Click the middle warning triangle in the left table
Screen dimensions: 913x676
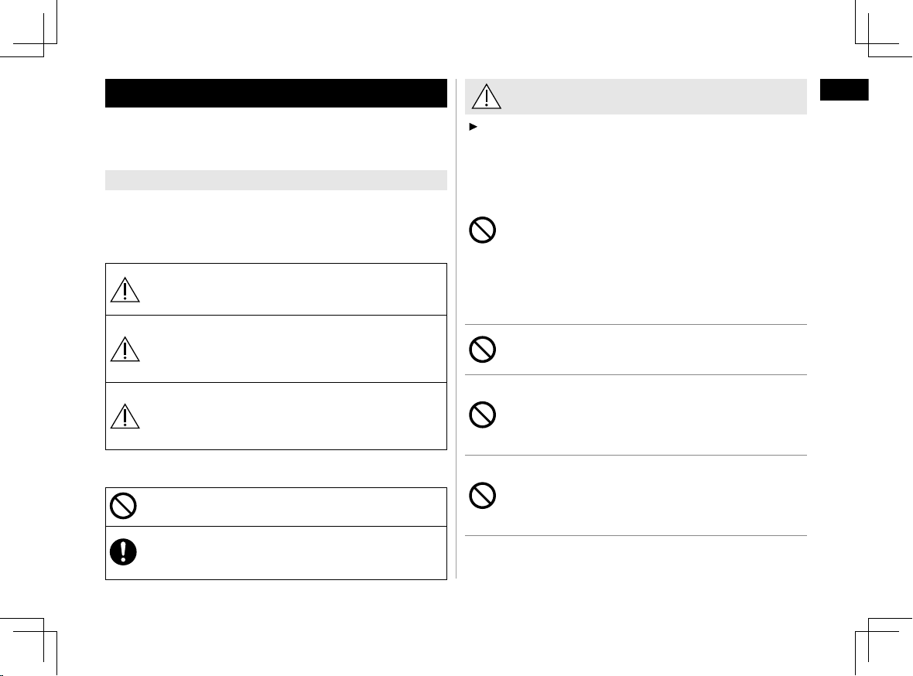pos(124,349)
